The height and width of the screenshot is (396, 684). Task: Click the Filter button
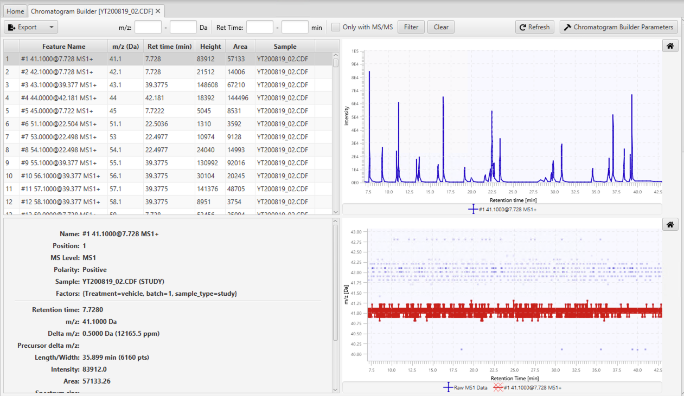(x=411, y=27)
